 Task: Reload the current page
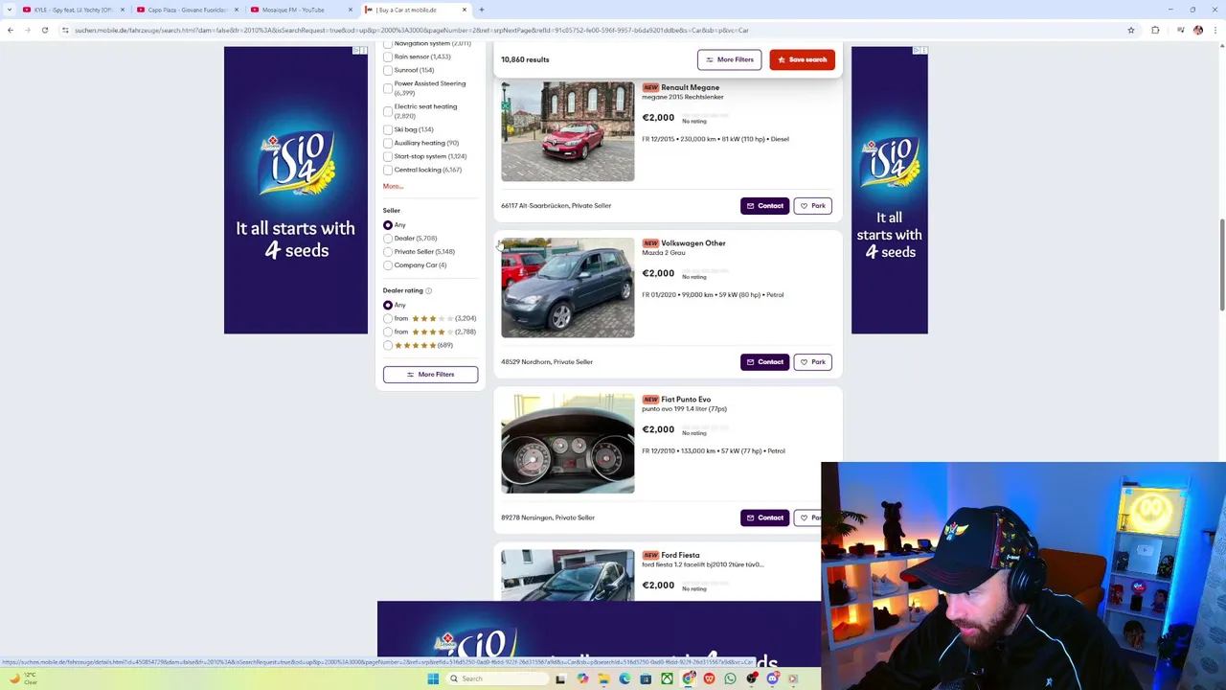pyautogui.click(x=44, y=30)
